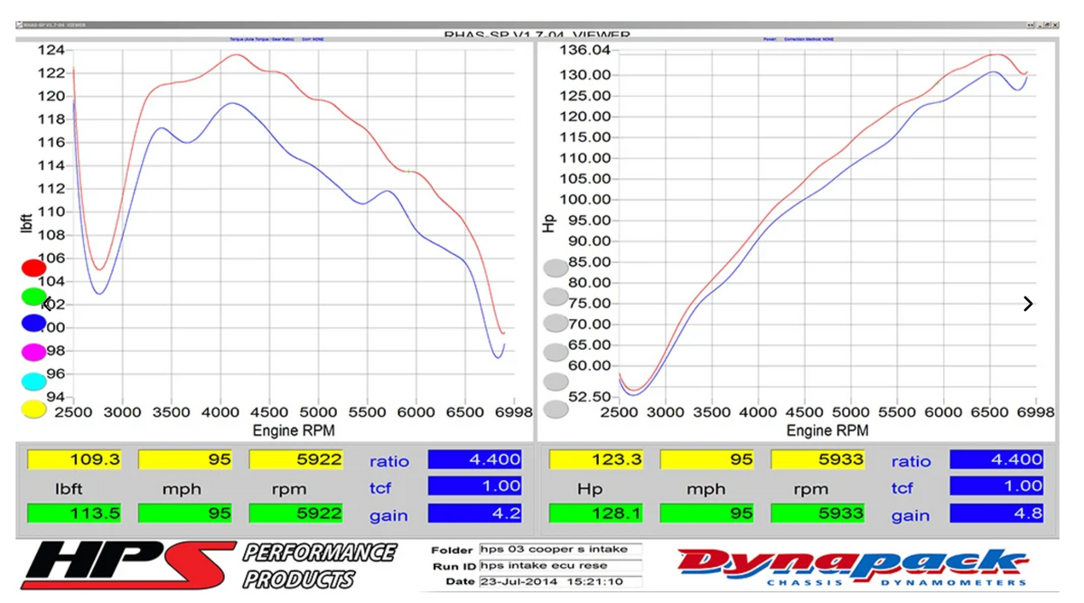This screenshot has height=603, width=1084.
Task: Click the gray circle beside the 70.00 Hp label
Action: point(556,324)
